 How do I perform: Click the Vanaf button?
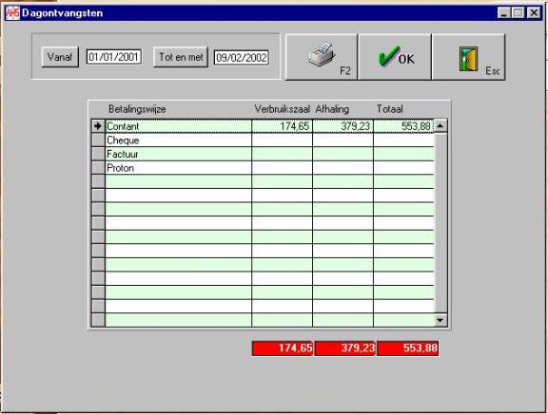point(60,57)
